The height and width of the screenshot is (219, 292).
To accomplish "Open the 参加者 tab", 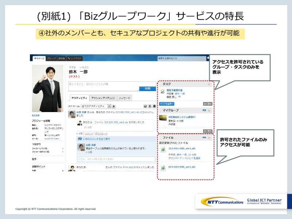I will pyautogui.click(x=61, y=58).
